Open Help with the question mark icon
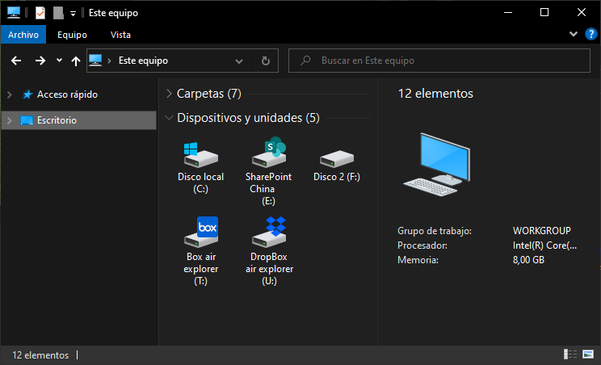 click(591, 34)
